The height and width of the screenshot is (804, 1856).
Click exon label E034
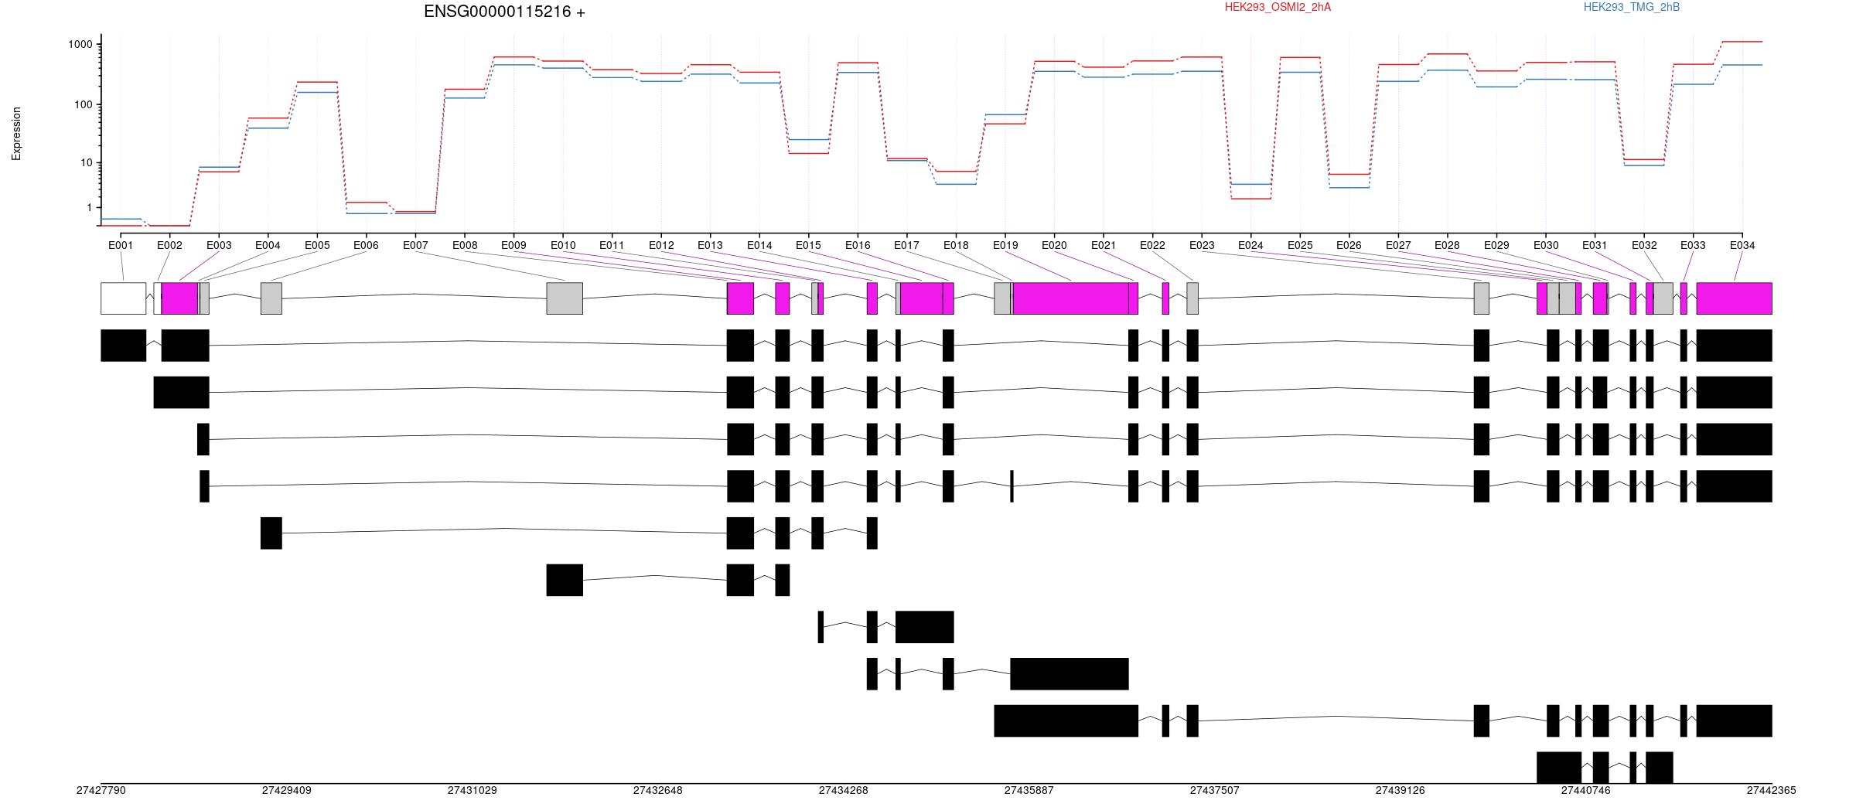(1742, 245)
